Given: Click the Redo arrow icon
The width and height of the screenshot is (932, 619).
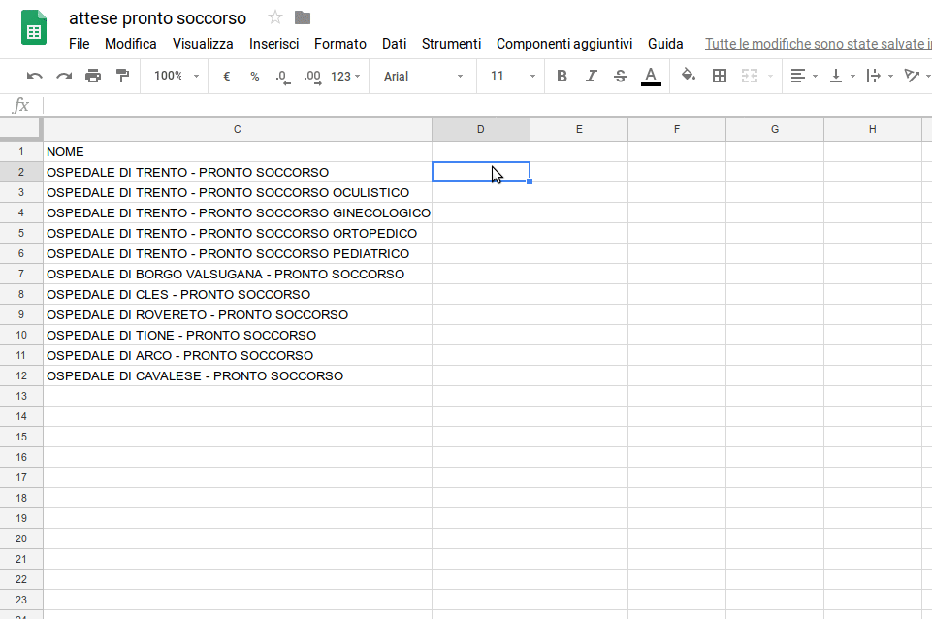Looking at the screenshot, I should pyautogui.click(x=64, y=76).
